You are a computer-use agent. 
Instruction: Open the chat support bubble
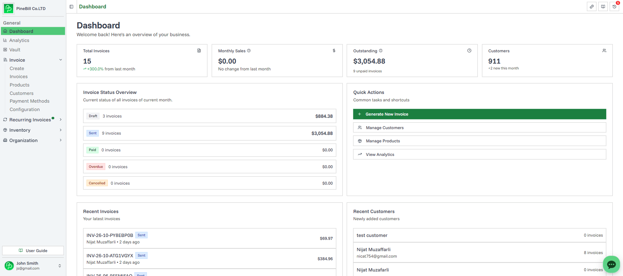coord(611,264)
